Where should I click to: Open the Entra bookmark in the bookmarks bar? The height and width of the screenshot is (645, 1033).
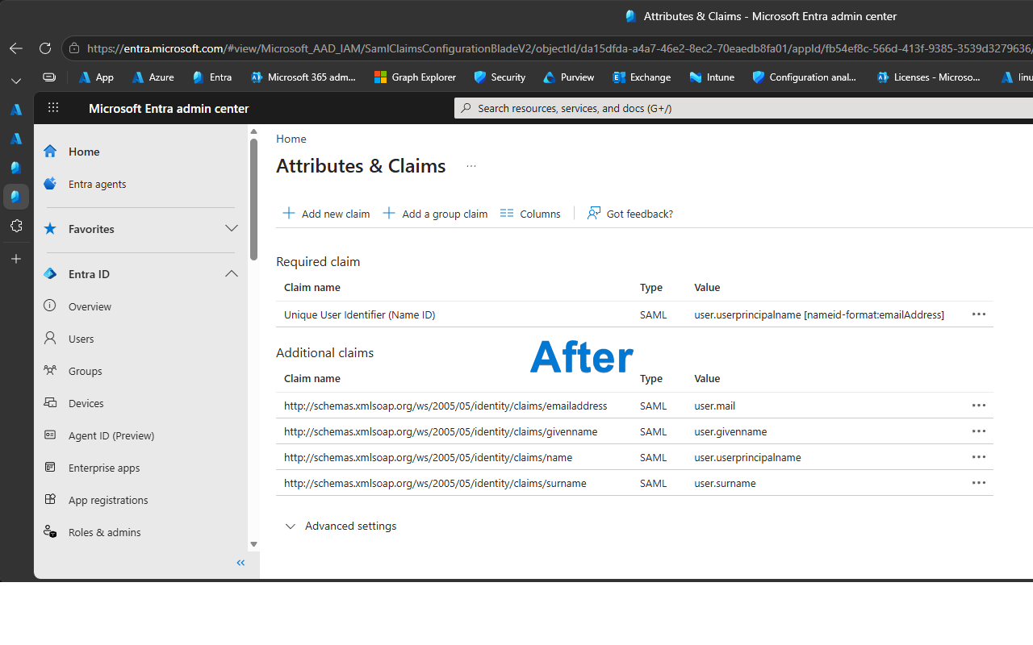[x=211, y=77]
